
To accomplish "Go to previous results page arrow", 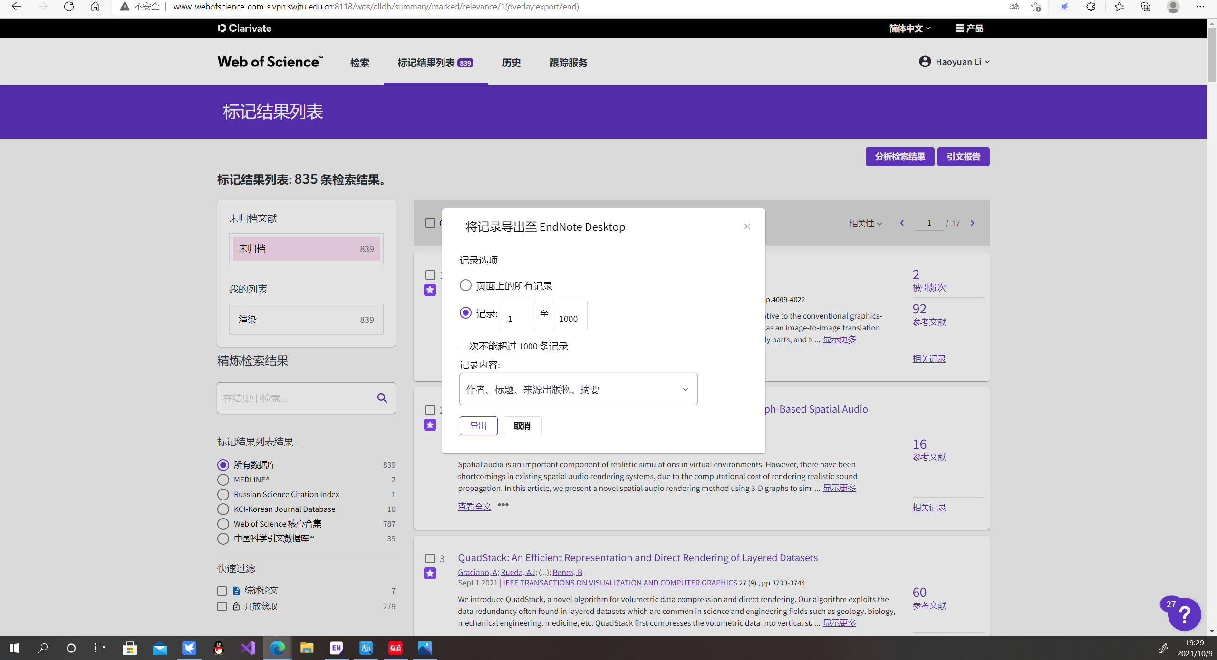I will click(x=902, y=223).
